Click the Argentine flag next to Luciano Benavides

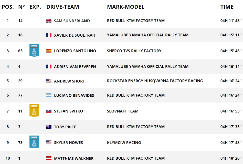[49, 95]
